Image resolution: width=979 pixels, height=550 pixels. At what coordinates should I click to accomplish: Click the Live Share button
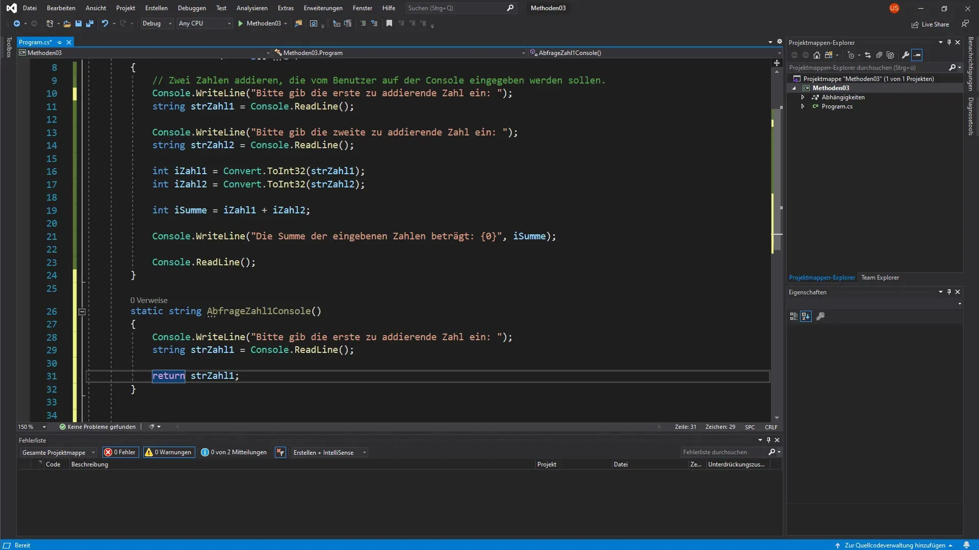tap(930, 24)
